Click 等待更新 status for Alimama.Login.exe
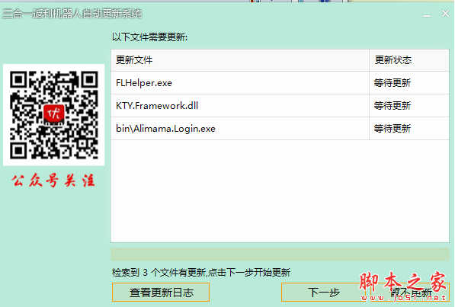Viewport: 455px width, 307px height. point(393,129)
